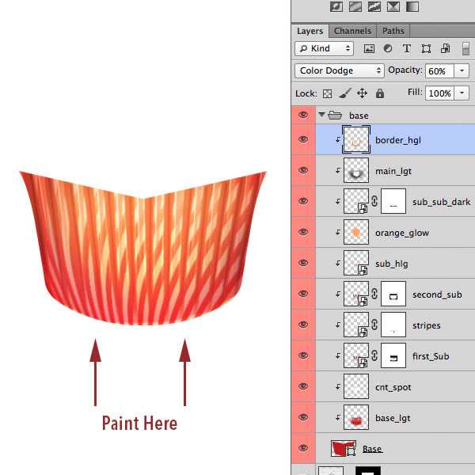Viewport: 475px width, 475px height.
Task: Click the lock position move icon
Action: click(362, 93)
